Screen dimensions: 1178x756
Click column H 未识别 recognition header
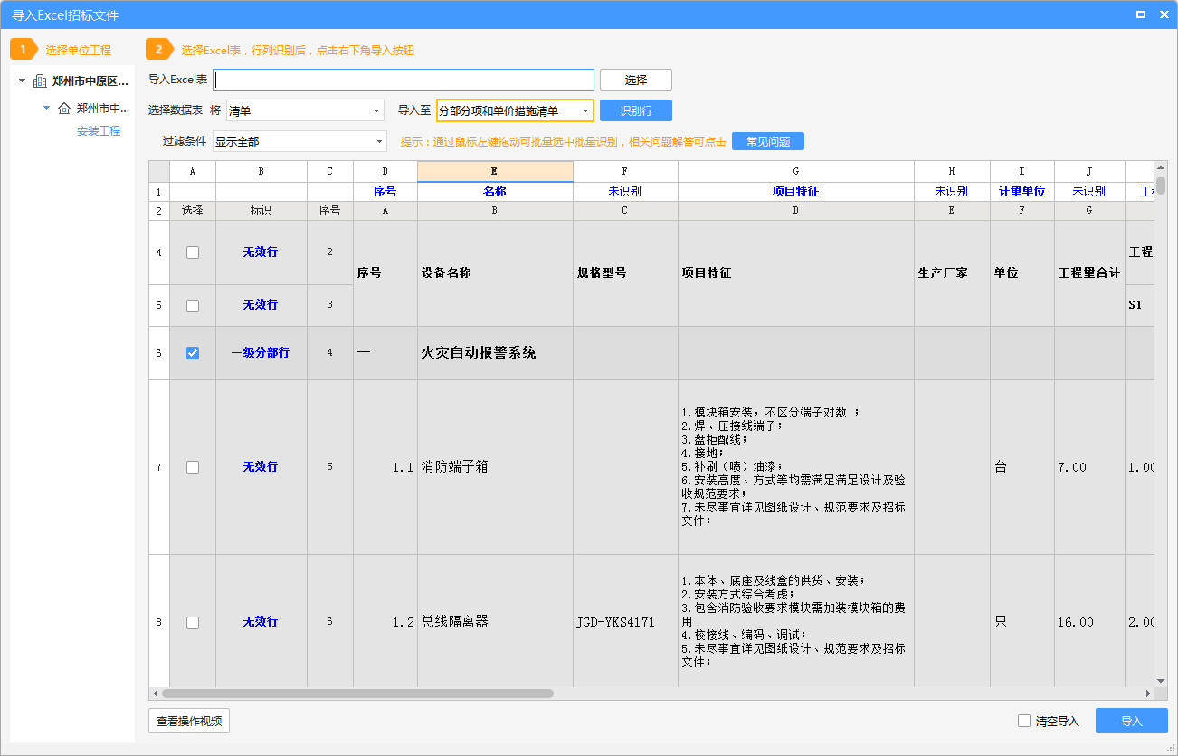click(x=952, y=192)
